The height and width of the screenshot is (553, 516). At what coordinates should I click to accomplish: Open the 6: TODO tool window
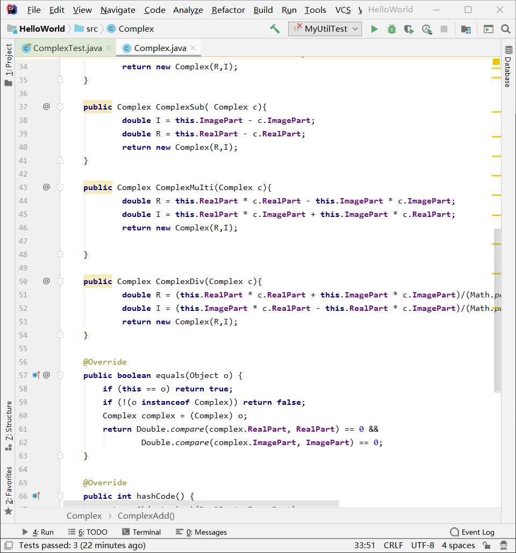tap(88, 532)
